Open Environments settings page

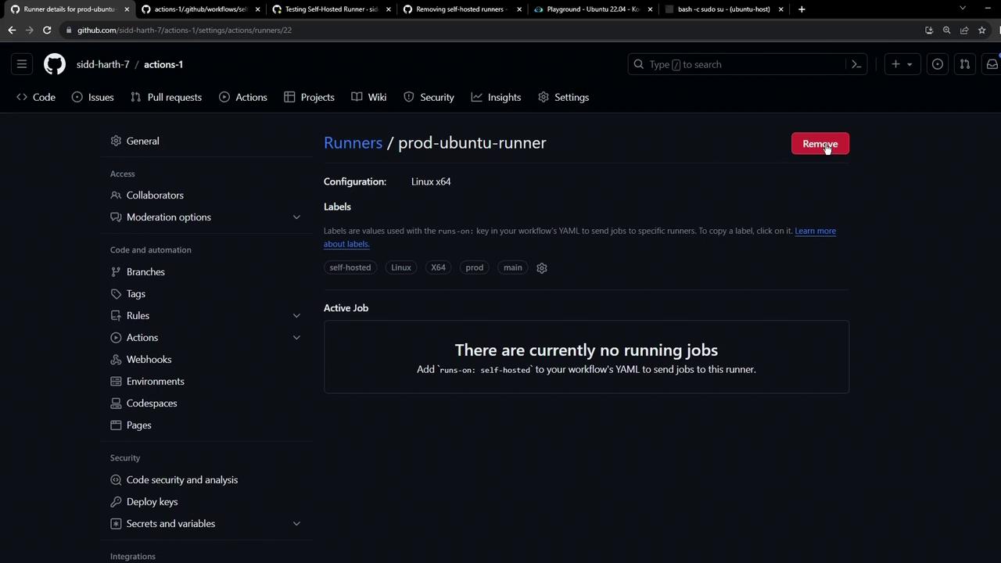[206, 381]
